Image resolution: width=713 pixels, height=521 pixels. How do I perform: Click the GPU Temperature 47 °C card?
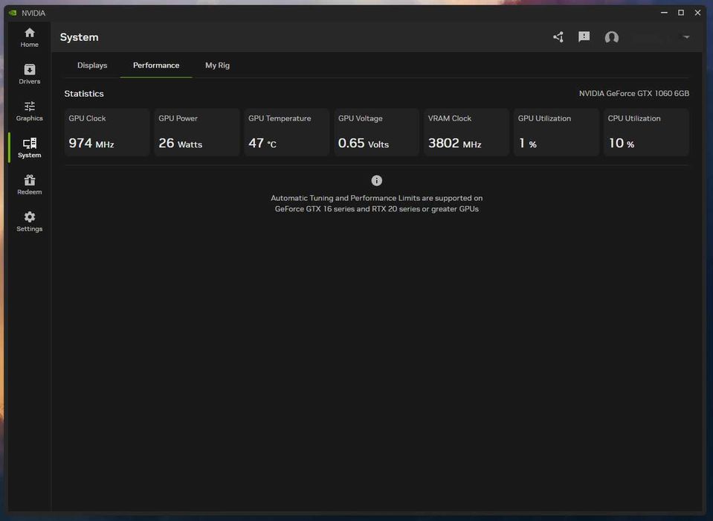pyautogui.click(x=286, y=132)
